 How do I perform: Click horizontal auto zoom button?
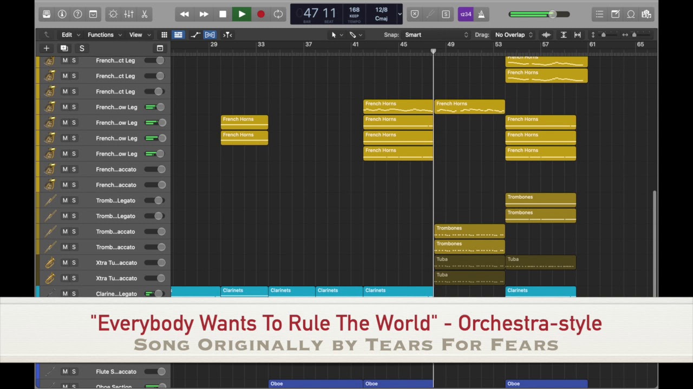coord(578,35)
